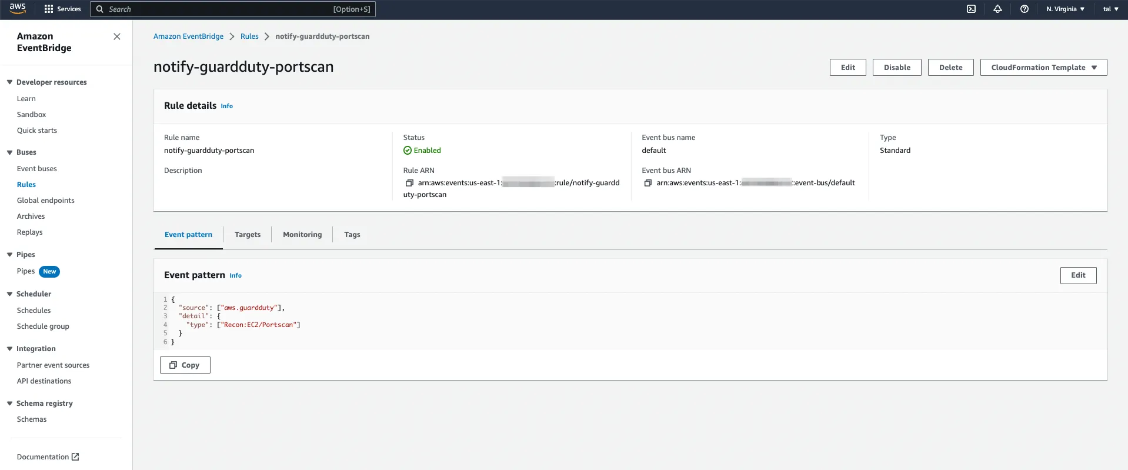Image resolution: width=1128 pixels, height=470 pixels.
Task: Click the Pipes New badge
Action: coord(49,271)
